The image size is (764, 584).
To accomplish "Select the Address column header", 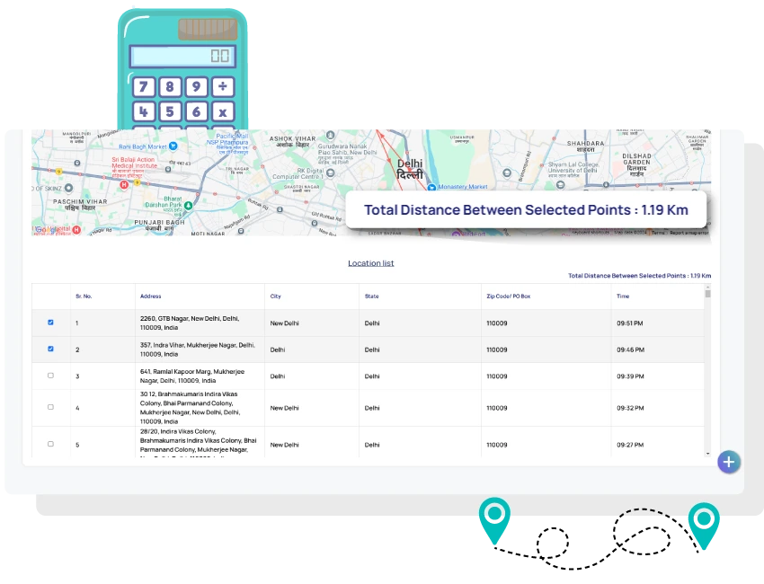I will [x=151, y=296].
